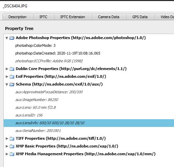
Task: Click the Exif Properties folder icon
Action: (x=12, y=76)
